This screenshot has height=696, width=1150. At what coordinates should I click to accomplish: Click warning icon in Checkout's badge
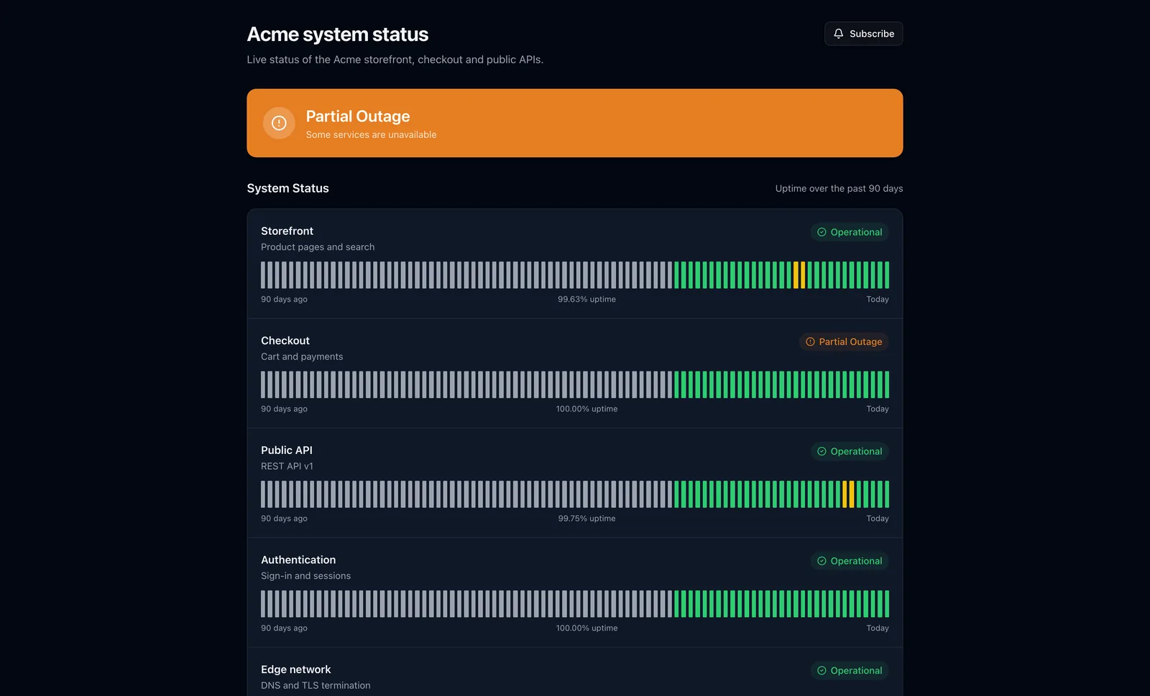[x=810, y=342]
